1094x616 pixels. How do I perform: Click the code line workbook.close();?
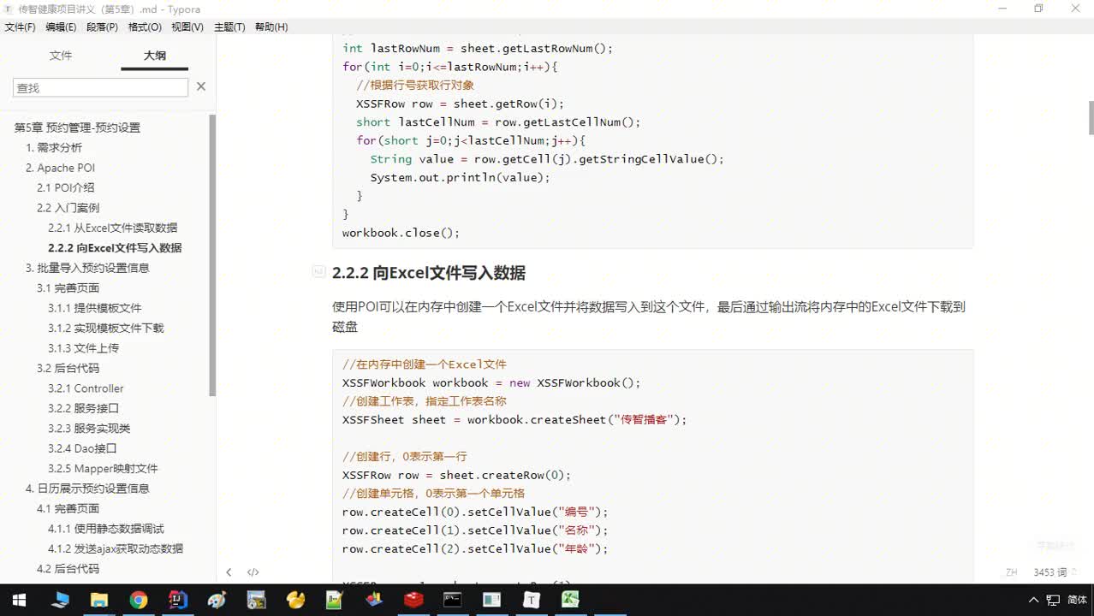[401, 233]
